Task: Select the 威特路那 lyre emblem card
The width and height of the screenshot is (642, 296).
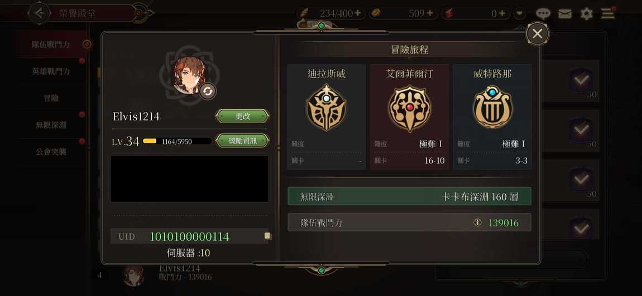Action: [x=492, y=117]
